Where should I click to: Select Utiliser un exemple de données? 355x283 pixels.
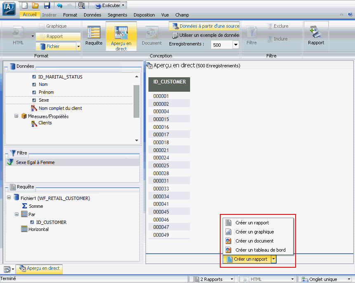[x=206, y=35]
